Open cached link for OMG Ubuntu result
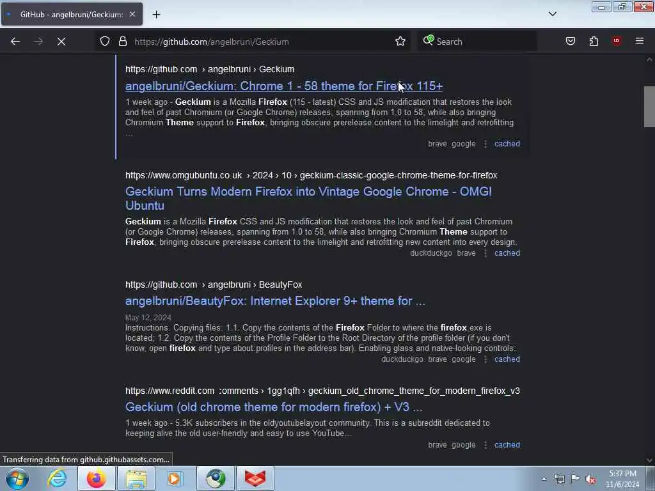The image size is (655, 491). (x=507, y=253)
